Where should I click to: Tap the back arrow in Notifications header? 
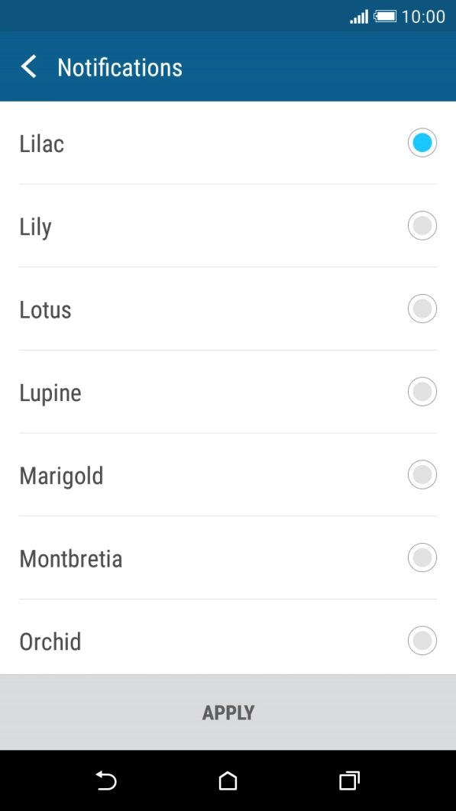[28, 67]
